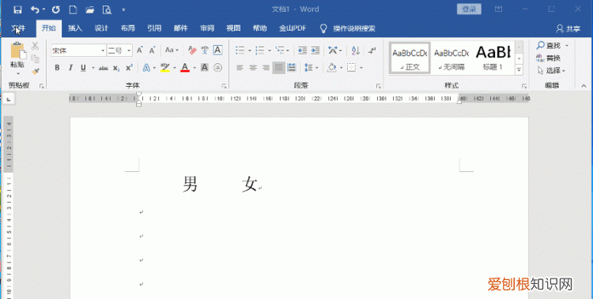
Task: Center align the paragraph
Action: [x=253, y=68]
